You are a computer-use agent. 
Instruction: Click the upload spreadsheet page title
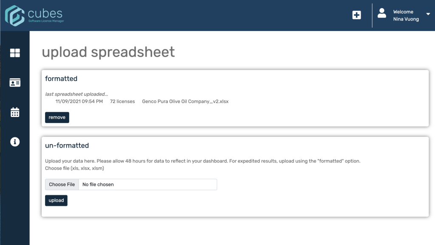(x=108, y=52)
